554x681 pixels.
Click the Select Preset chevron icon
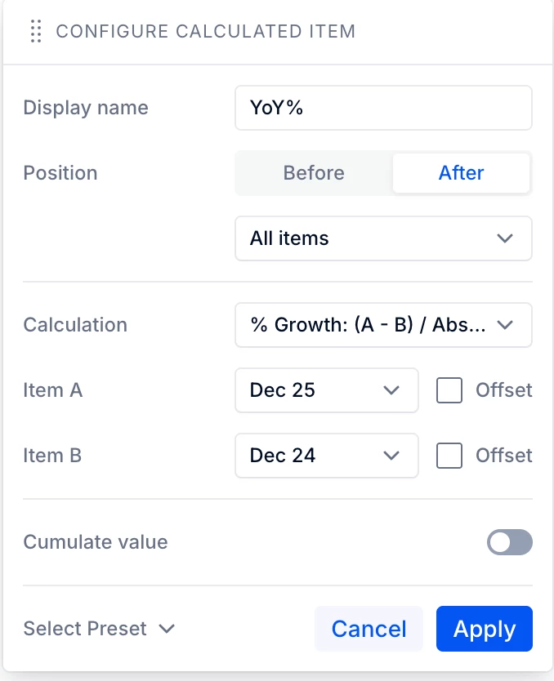point(167,629)
